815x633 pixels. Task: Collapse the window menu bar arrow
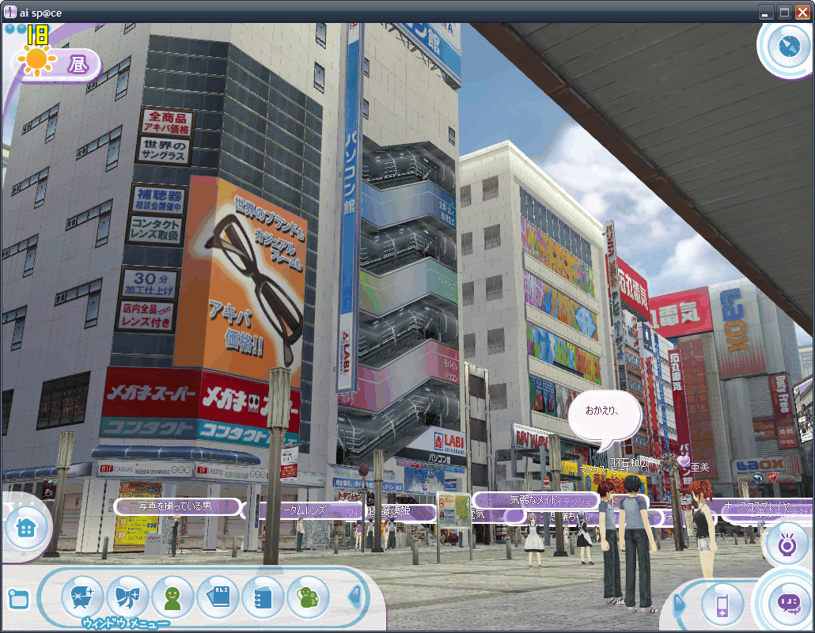click(355, 597)
